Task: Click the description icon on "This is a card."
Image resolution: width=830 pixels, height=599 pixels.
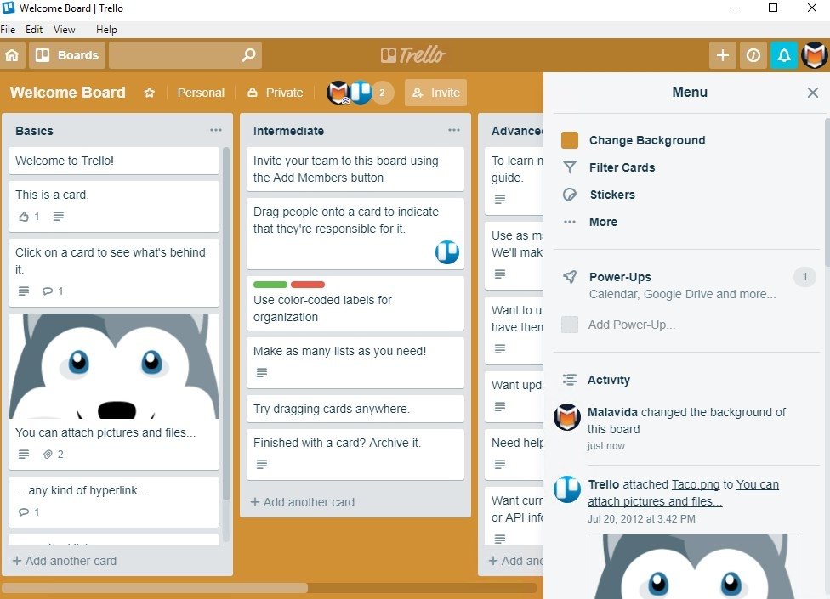Action: coord(58,216)
